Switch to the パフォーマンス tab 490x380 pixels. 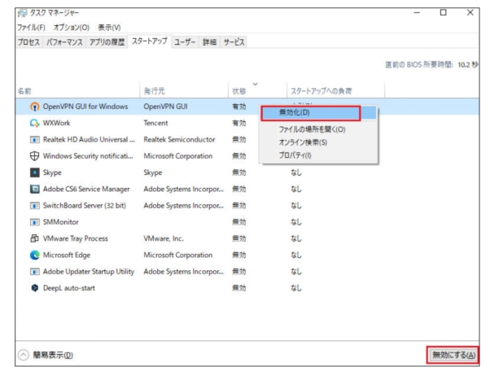click(64, 42)
